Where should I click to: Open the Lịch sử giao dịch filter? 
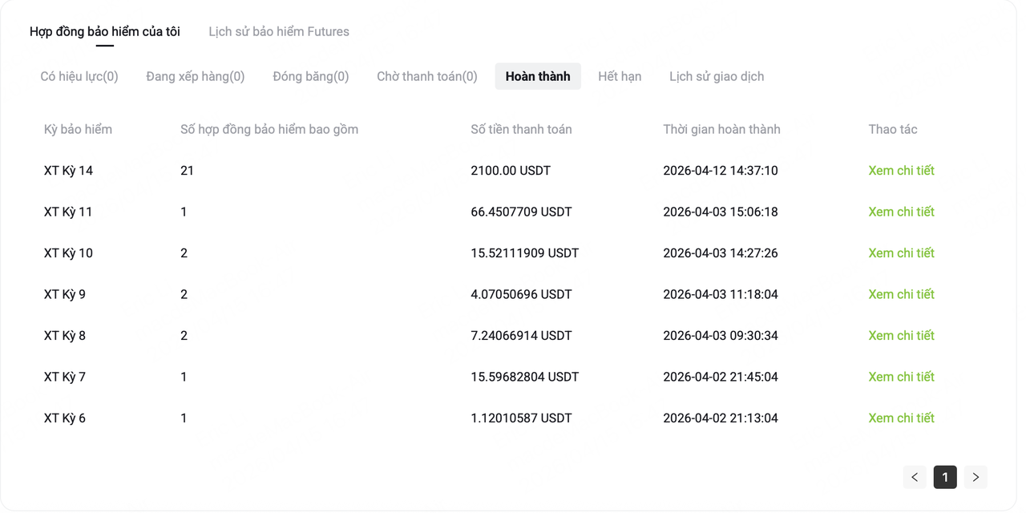(717, 77)
